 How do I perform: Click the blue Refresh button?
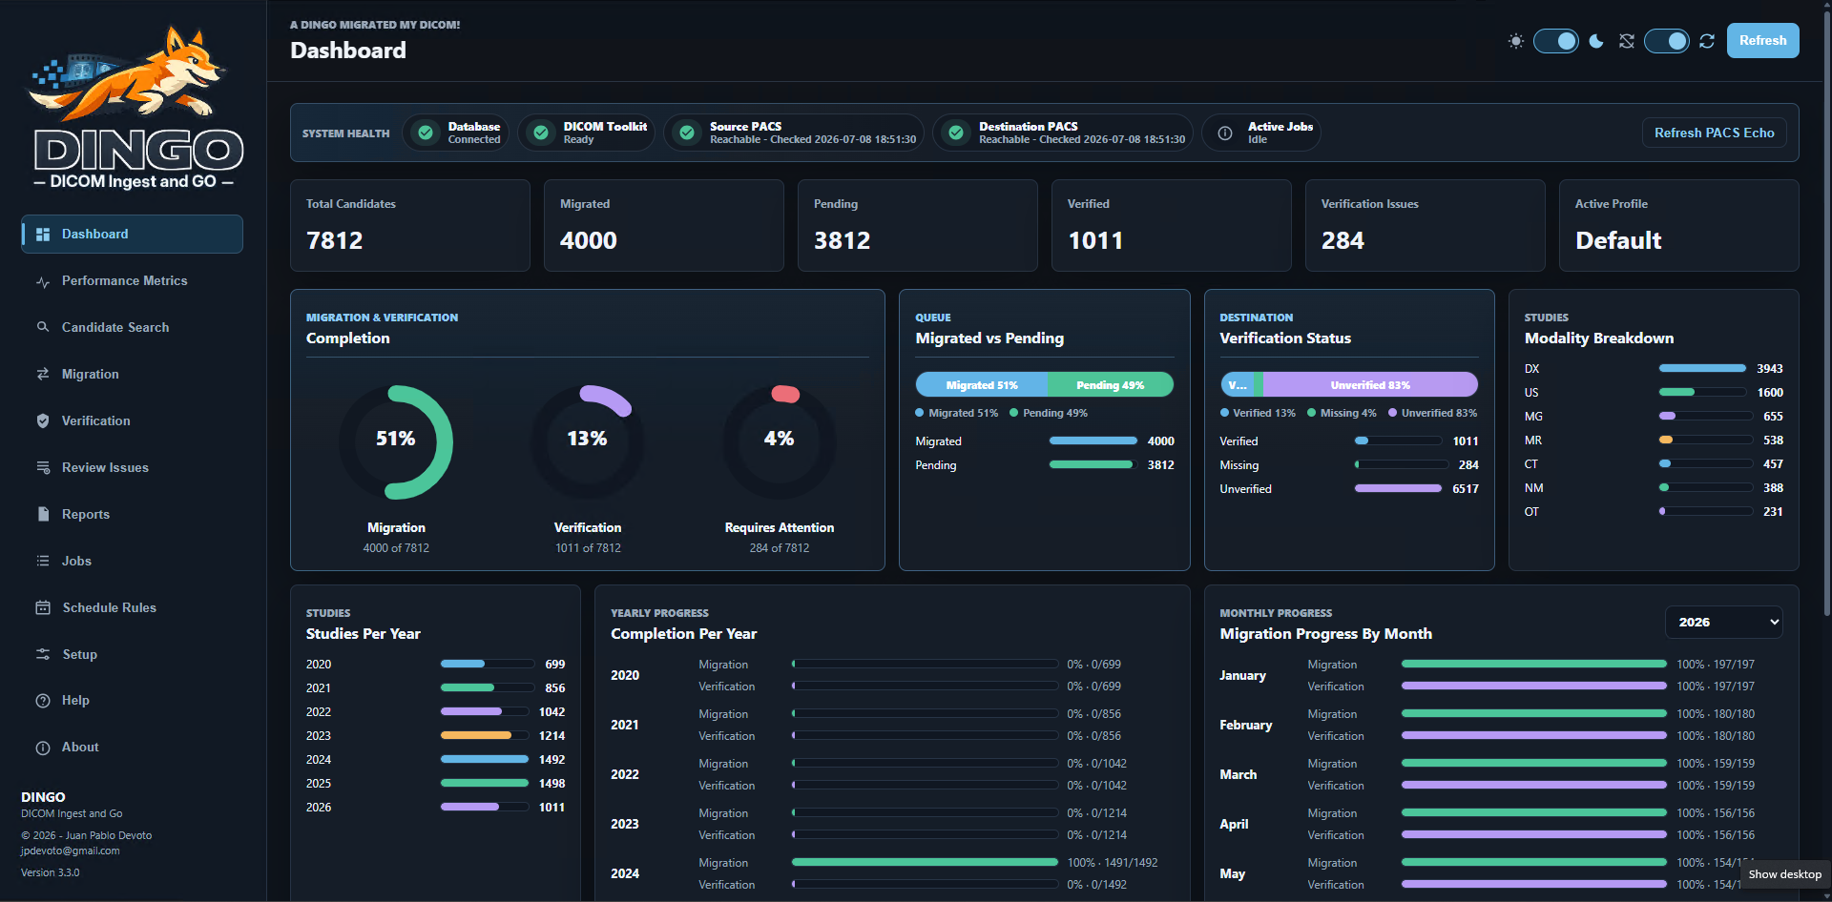click(x=1762, y=41)
